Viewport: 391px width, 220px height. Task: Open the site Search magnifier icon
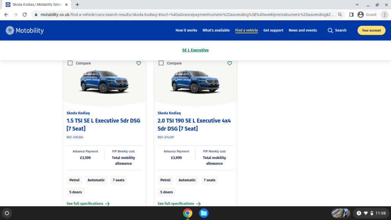tap(330, 30)
